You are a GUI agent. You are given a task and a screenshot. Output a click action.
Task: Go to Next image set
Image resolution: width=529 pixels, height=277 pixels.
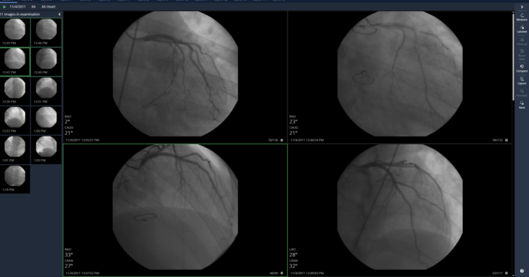click(x=521, y=105)
